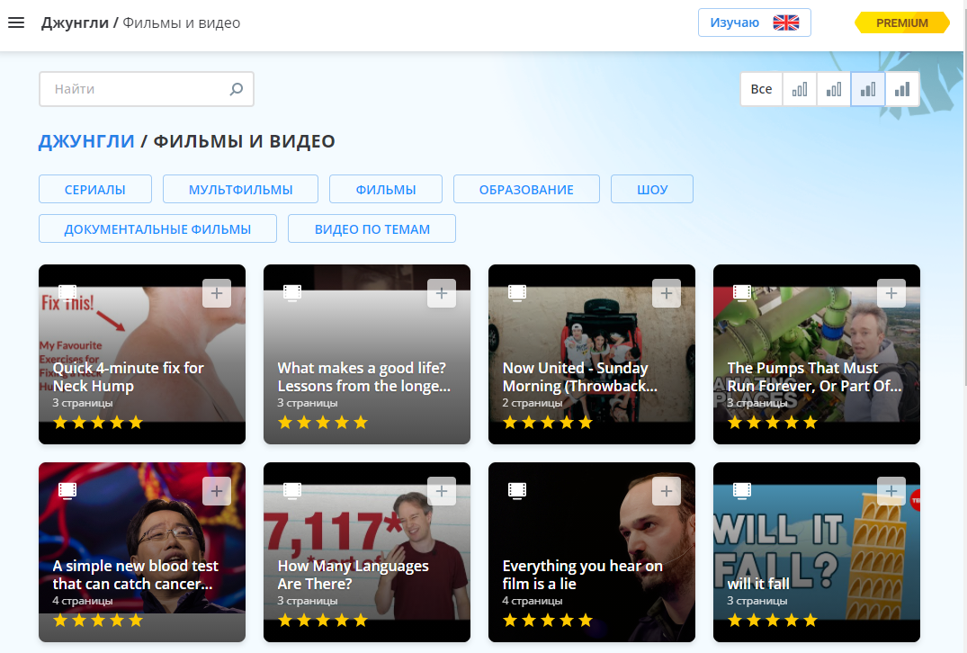The image size is (967, 653).
Task: Open the 'Изучаю' language selector
Action: click(x=754, y=22)
